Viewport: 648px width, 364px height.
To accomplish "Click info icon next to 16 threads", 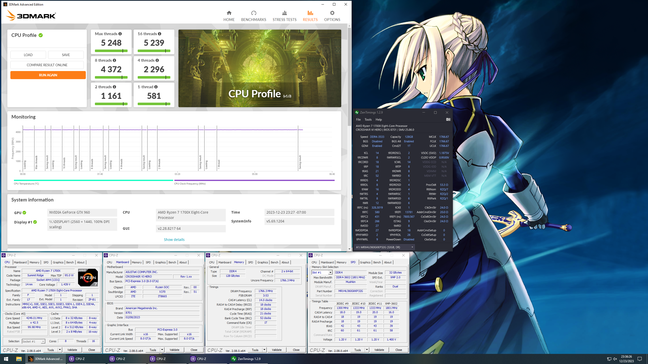I will [159, 34].
